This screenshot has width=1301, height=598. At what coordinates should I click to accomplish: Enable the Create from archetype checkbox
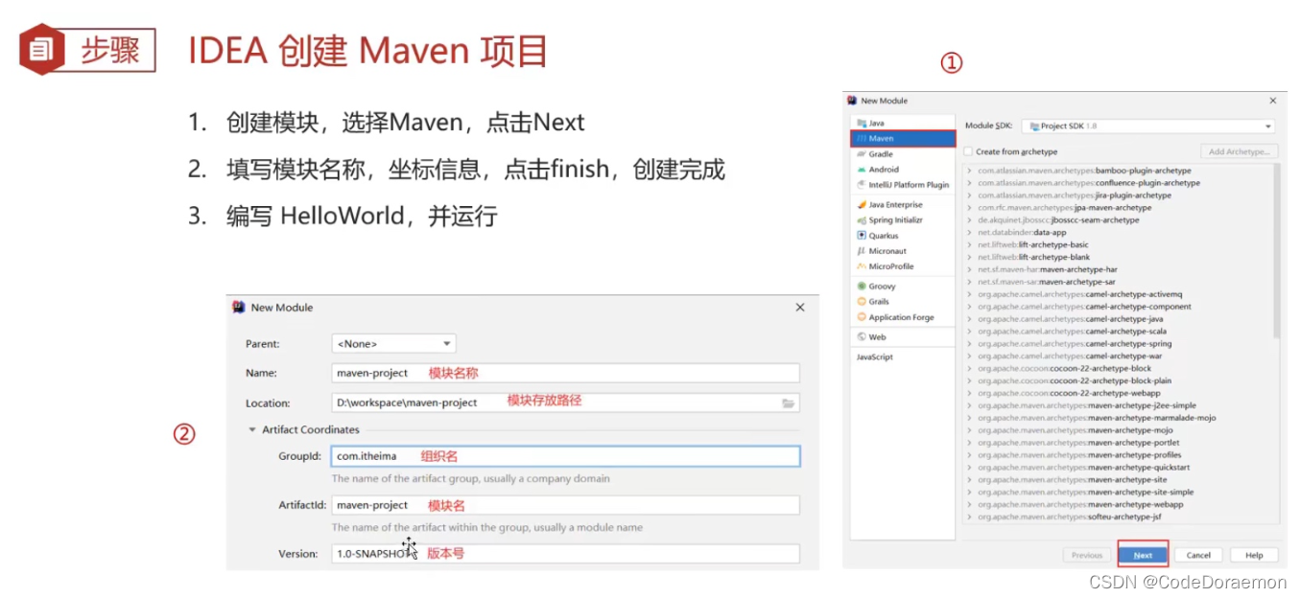pyautogui.click(x=969, y=151)
